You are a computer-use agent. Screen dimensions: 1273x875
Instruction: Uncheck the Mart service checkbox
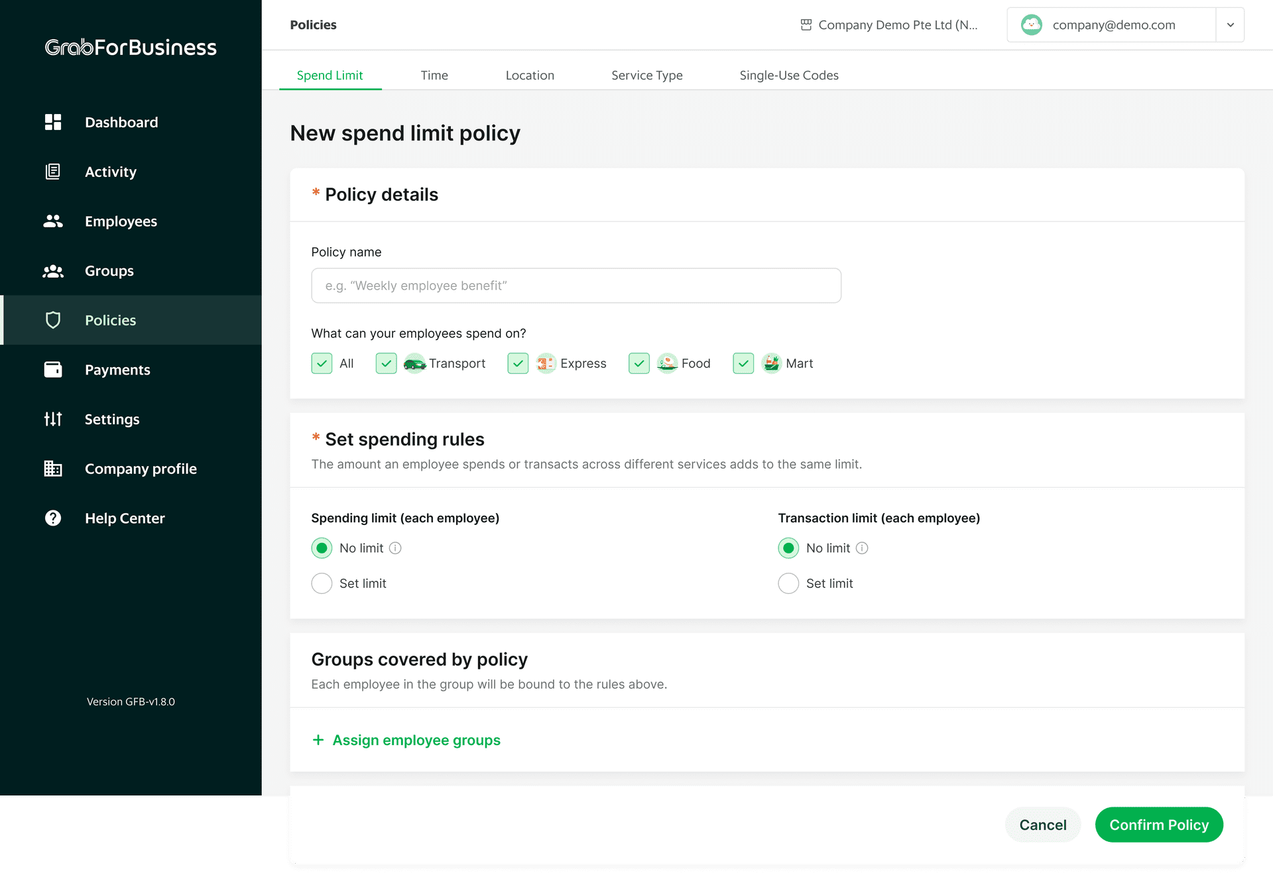click(743, 363)
